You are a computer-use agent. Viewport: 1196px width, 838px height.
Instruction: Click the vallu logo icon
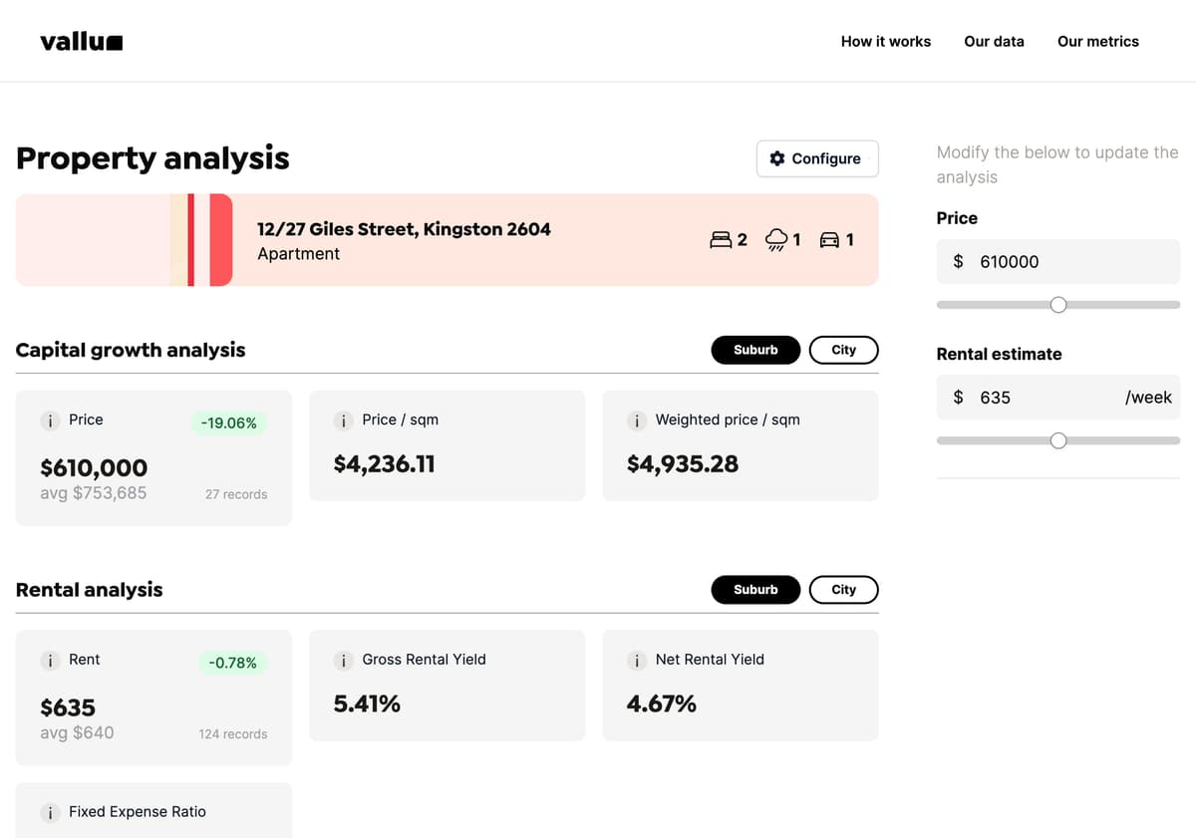(x=113, y=41)
